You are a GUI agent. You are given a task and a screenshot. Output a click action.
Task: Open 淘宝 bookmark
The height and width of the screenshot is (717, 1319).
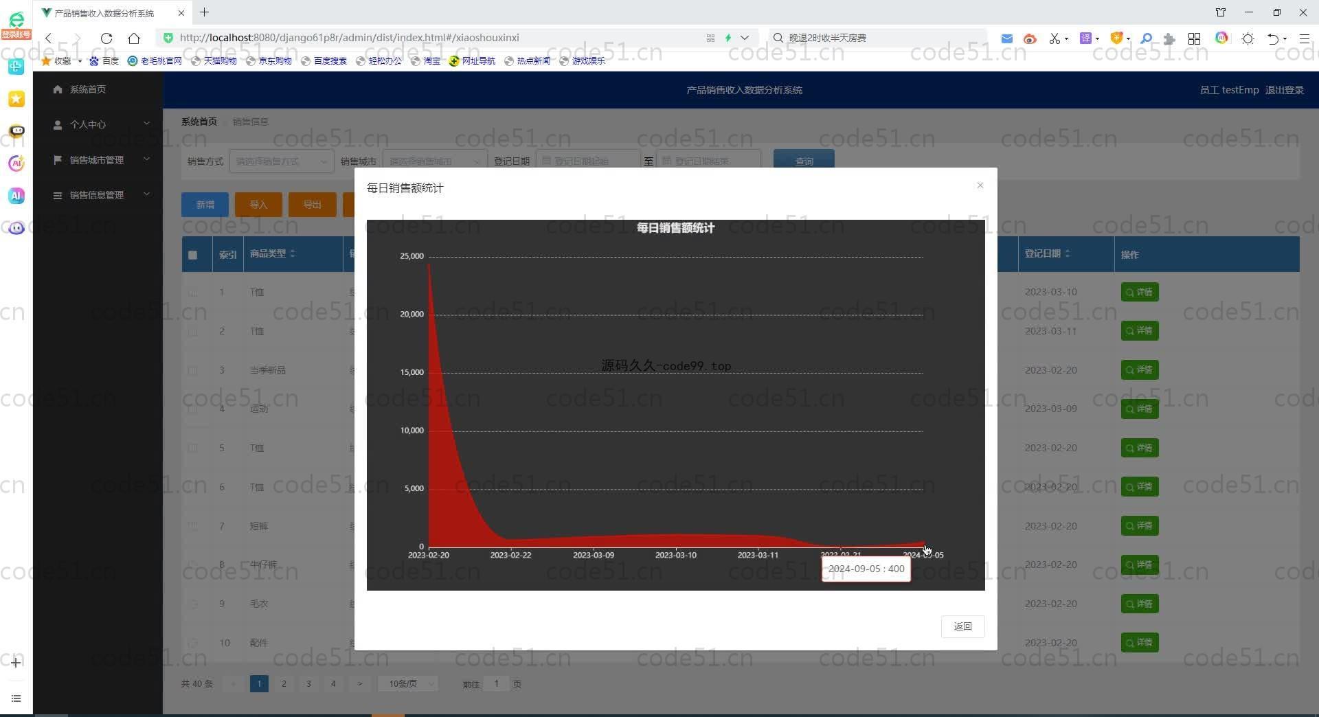(425, 61)
